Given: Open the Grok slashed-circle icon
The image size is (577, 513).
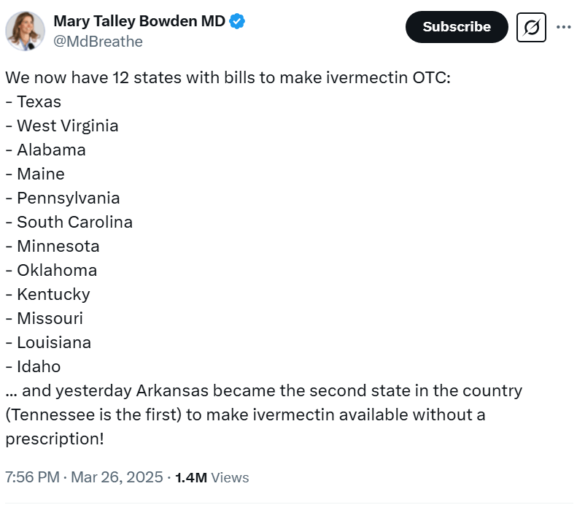Looking at the screenshot, I should [532, 28].
